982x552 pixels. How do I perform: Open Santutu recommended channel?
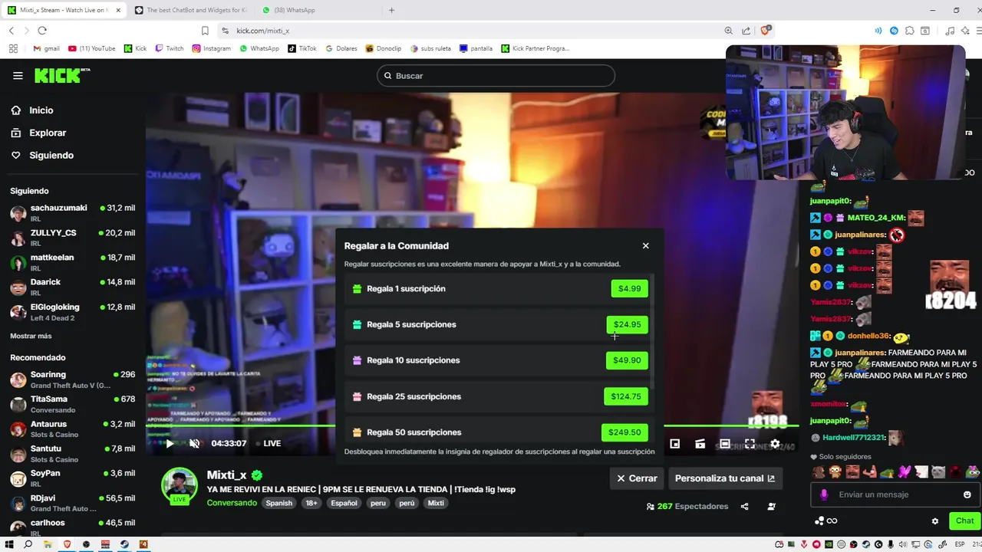[73, 454]
